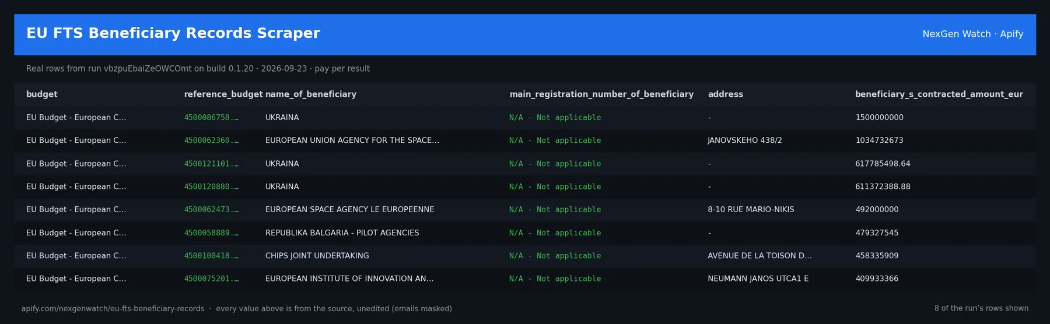This screenshot has width=1050, height=324.
Task: Select the 'budget' column header
Action: (x=42, y=94)
